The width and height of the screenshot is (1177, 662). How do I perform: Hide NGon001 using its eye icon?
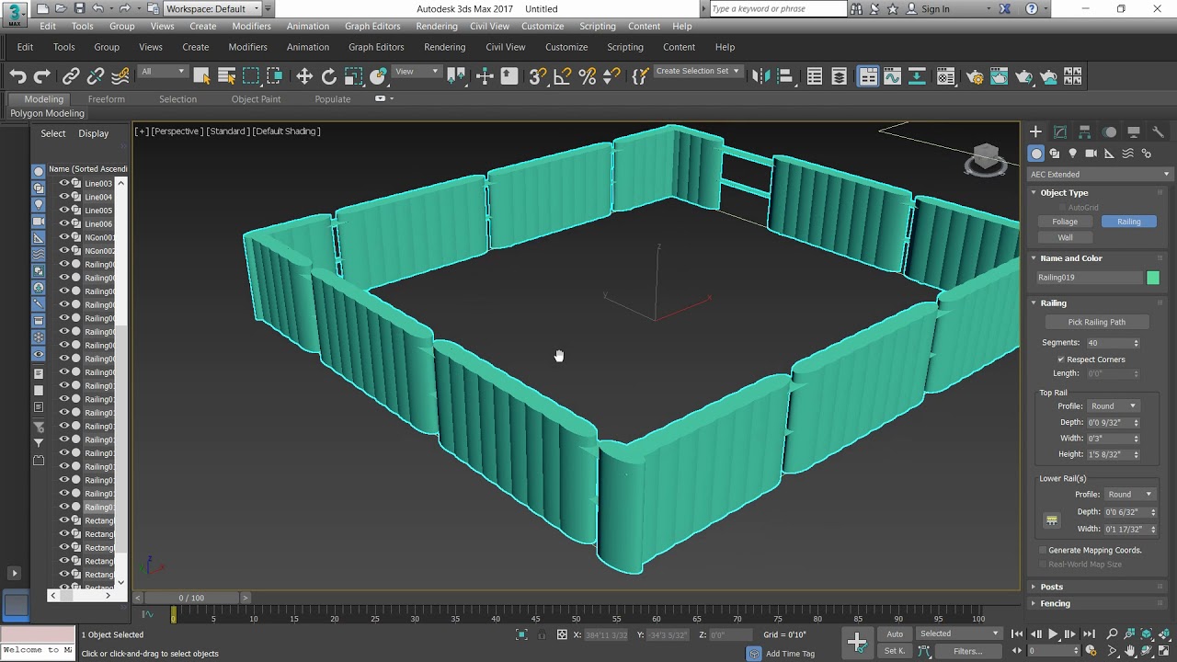(64, 237)
